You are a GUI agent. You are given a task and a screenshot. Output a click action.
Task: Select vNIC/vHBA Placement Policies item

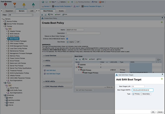(x=20, y=78)
